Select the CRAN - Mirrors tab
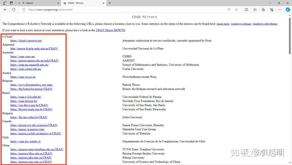This screenshot has height=165, width=292. click(84, 3)
